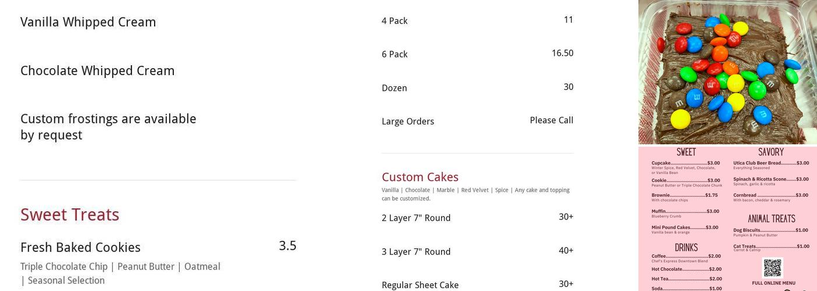Click the 3.5 price for cookies
Viewport: 817px width, 291px height.
288,246
